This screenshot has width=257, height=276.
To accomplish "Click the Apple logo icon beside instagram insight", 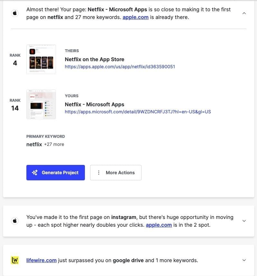I will [15, 221].
